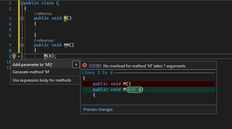232x129 pixels.
Task: Choose 'Generate method M' action
Action: (x=31, y=72)
